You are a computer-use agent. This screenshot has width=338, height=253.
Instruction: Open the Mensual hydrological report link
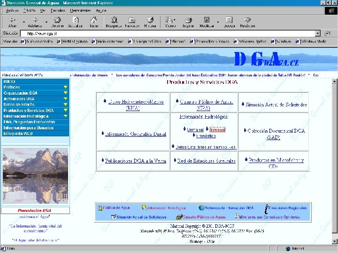tap(217, 130)
